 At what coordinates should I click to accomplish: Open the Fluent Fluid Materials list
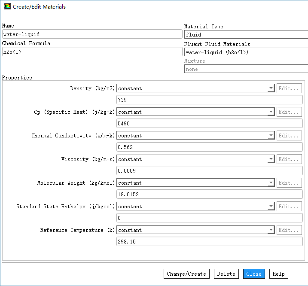(x=246, y=52)
